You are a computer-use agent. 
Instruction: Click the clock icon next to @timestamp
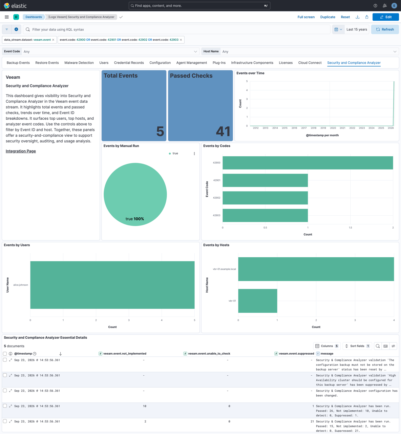(x=35, y=354)
